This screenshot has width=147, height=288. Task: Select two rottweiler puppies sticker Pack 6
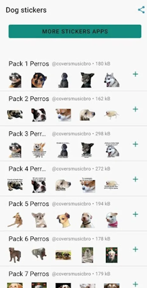63,255
